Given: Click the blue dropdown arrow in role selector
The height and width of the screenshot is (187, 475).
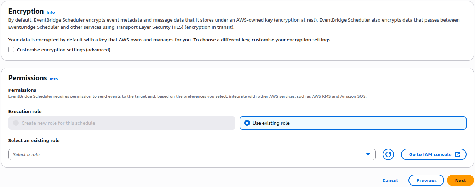Looking at the screenshot, I should click(368, 154).
